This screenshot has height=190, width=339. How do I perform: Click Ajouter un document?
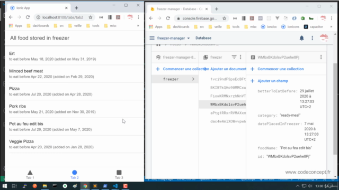tap(226, 69)
